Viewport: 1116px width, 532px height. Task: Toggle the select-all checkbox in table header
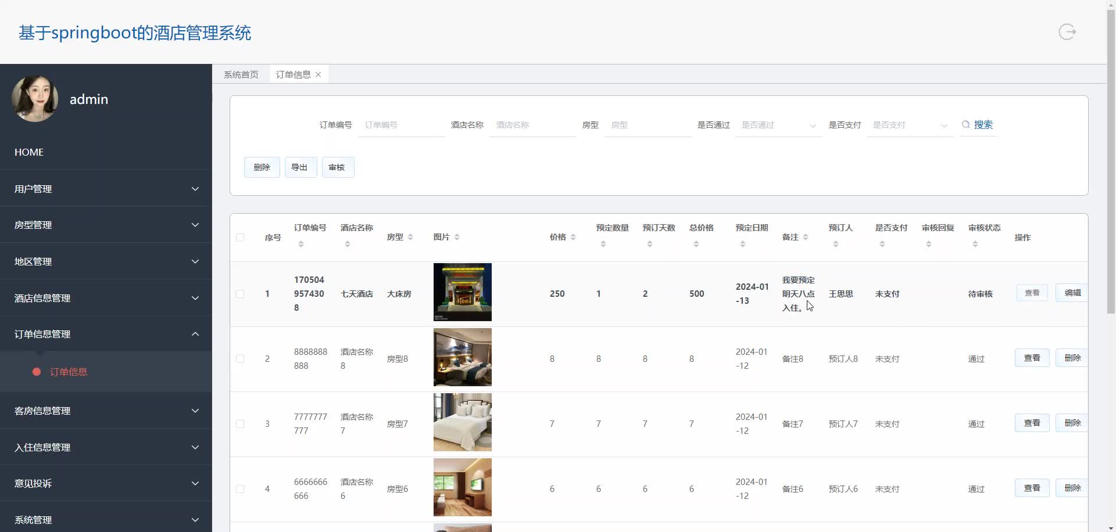click(240, 238)
